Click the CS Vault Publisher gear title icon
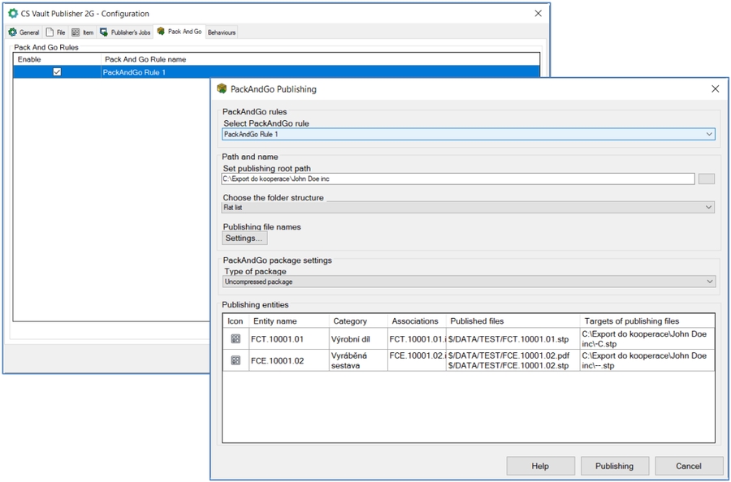731x482 pixels. [13, 14]
